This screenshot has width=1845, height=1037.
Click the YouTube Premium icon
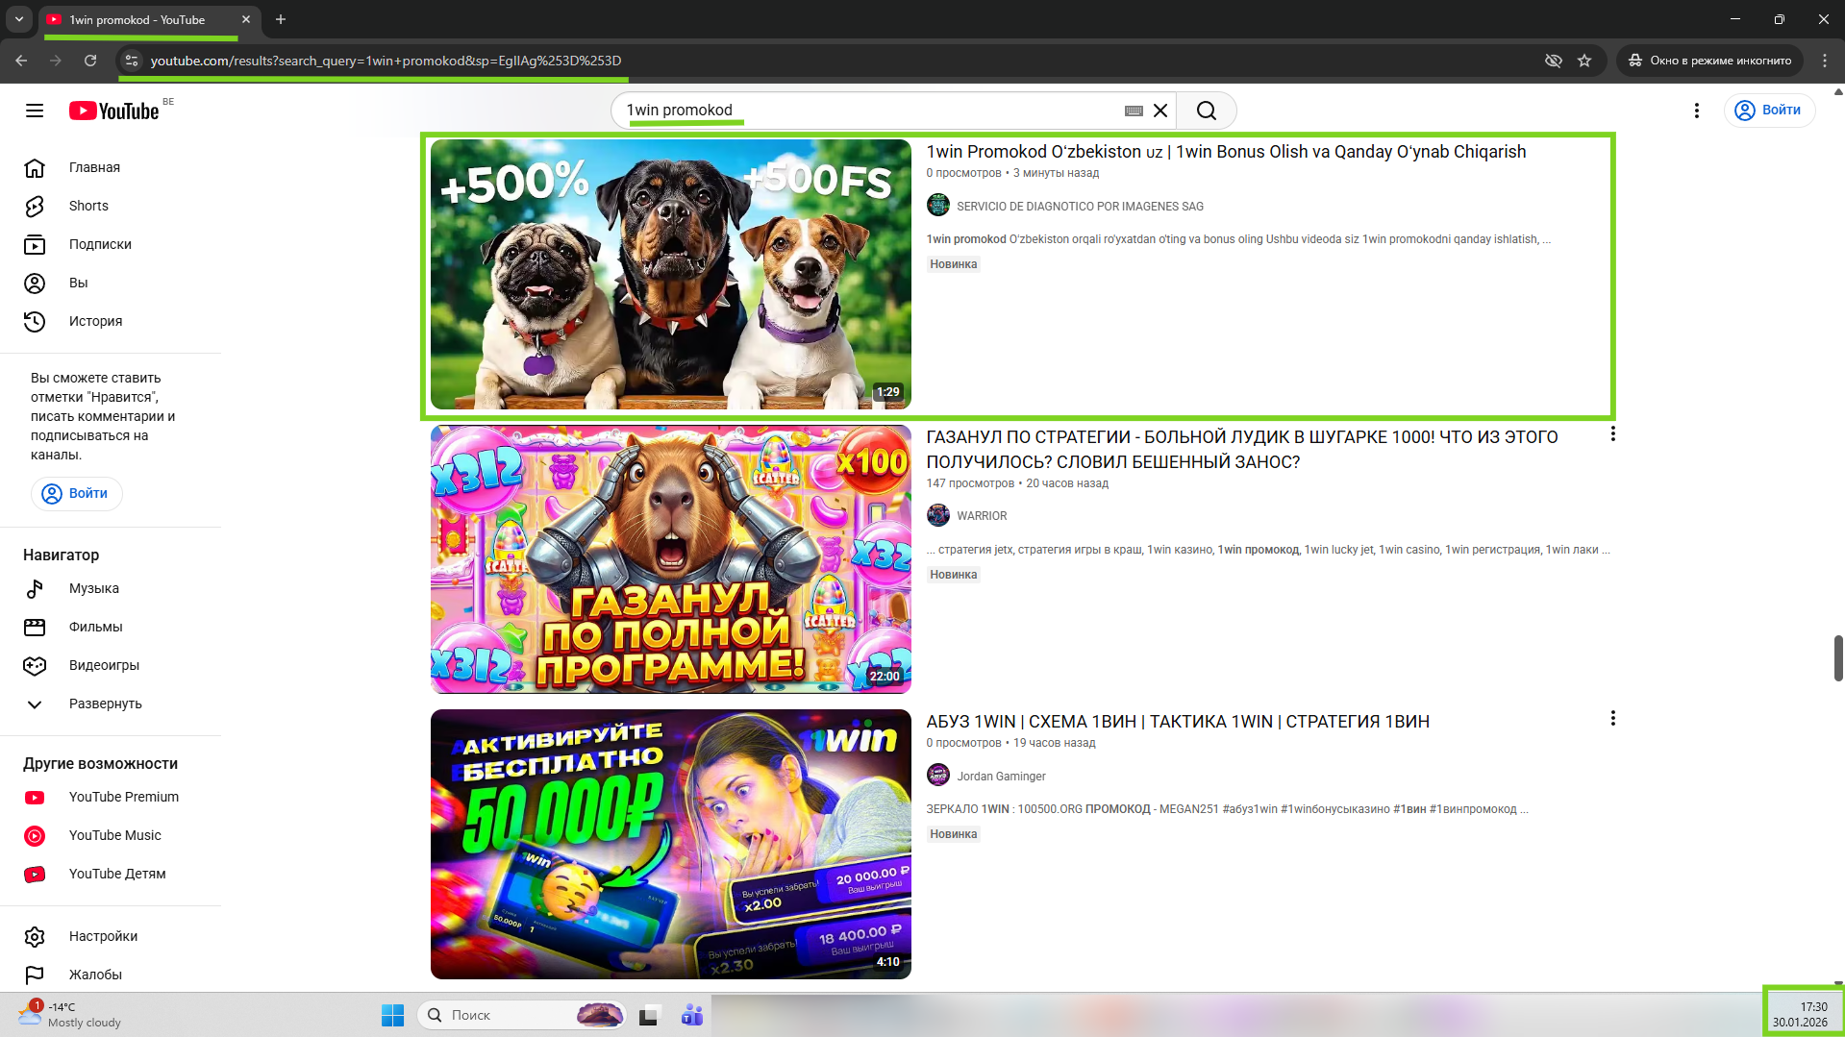(35, 797)
